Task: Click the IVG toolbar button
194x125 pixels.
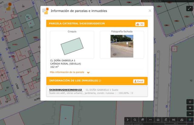Action: (x=174, y=120)
